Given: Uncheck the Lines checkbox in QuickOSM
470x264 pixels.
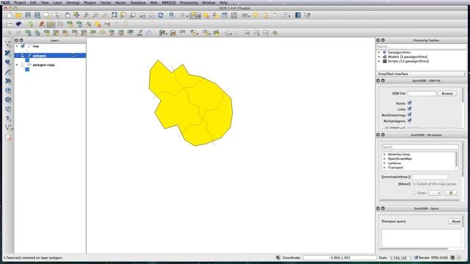Looking at the screenshot, I should 410,109.
